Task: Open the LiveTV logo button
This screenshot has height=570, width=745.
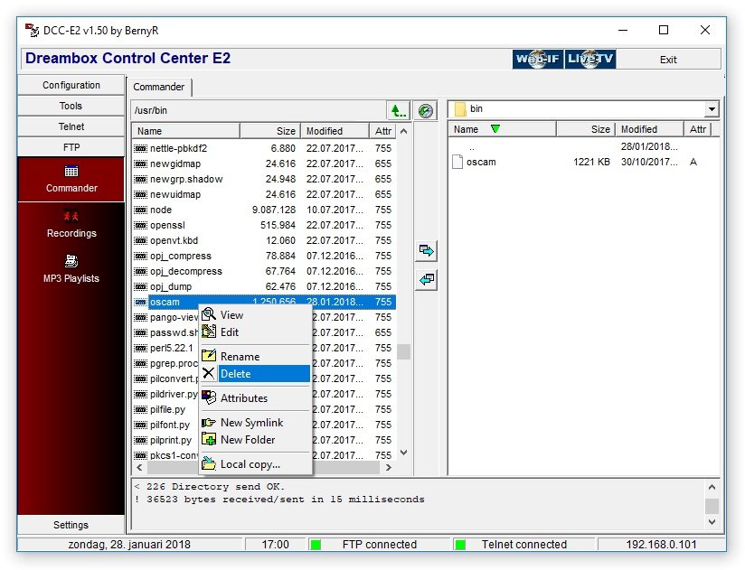Action: (590, 60)
